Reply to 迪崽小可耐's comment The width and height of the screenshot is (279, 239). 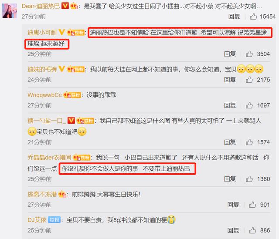[230, 54]
